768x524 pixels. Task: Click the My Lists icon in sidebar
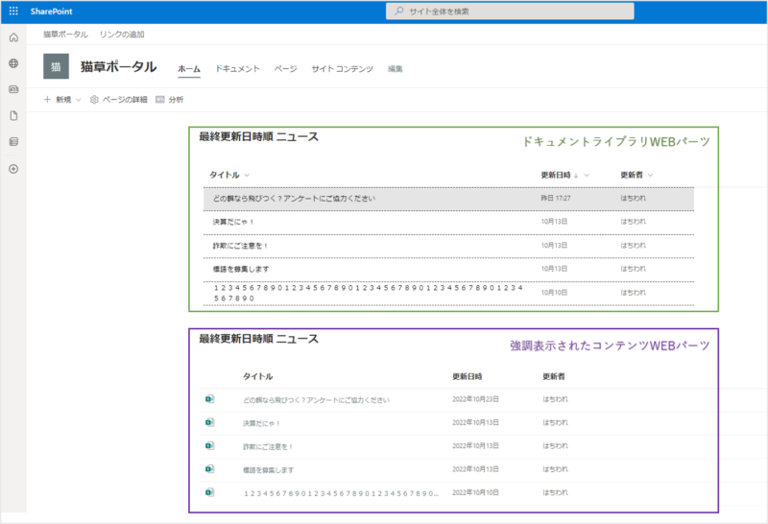(13, 142)
